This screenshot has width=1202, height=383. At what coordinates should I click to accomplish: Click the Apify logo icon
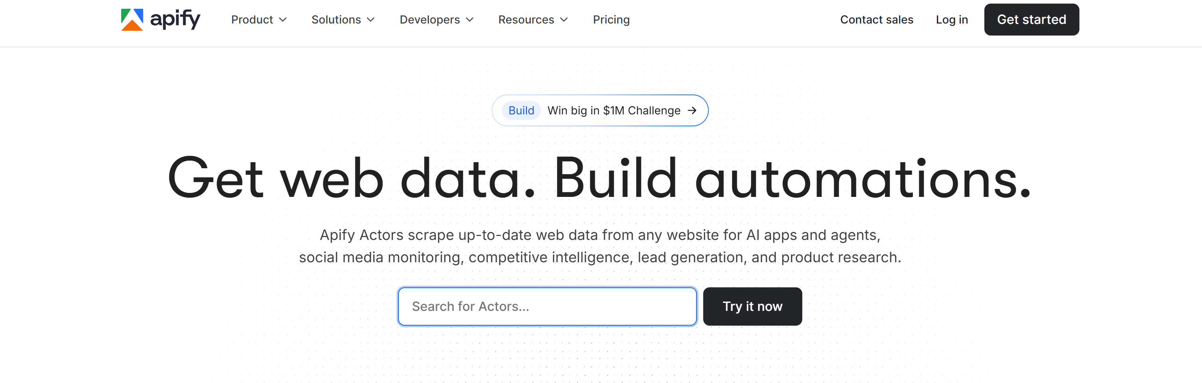point(132,20)
